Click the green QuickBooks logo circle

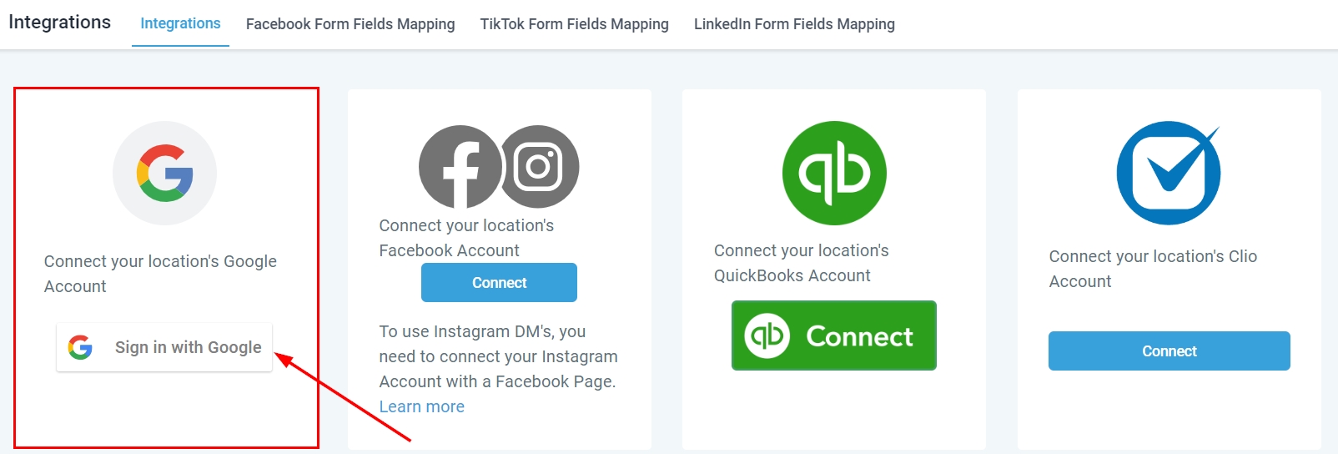(834, 174)
